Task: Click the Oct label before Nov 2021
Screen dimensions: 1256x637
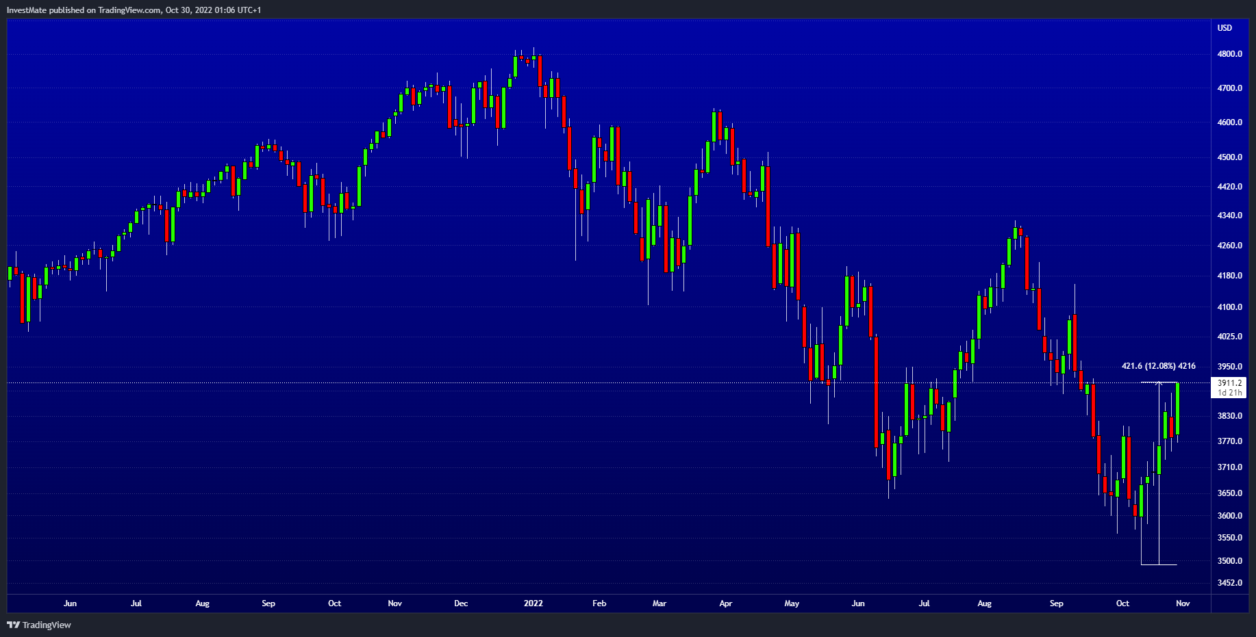Action: 334,603
